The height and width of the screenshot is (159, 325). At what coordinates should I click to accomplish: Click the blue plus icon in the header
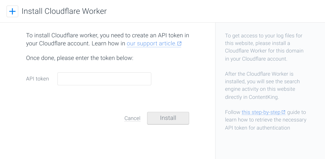click(x=12, y=11)
